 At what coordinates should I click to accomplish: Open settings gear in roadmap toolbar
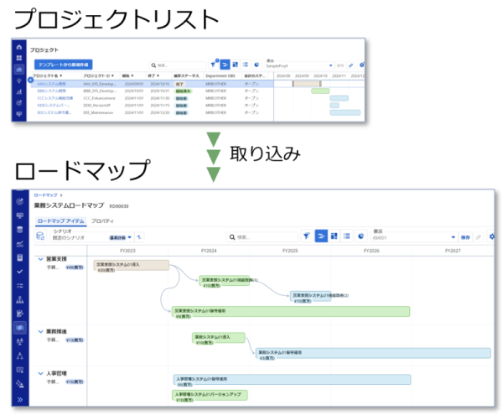tap(492, 236)
